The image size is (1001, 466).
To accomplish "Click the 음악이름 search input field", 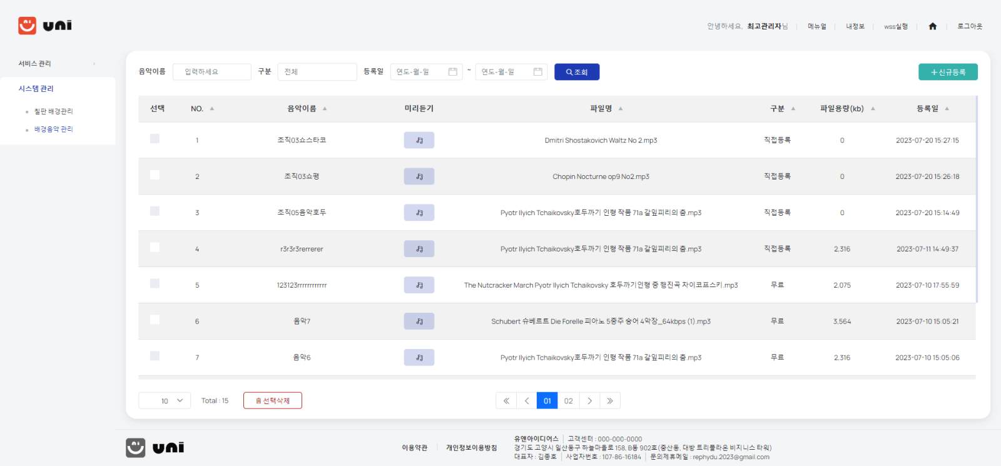I will pyautogui.click(x=211, y=72).
